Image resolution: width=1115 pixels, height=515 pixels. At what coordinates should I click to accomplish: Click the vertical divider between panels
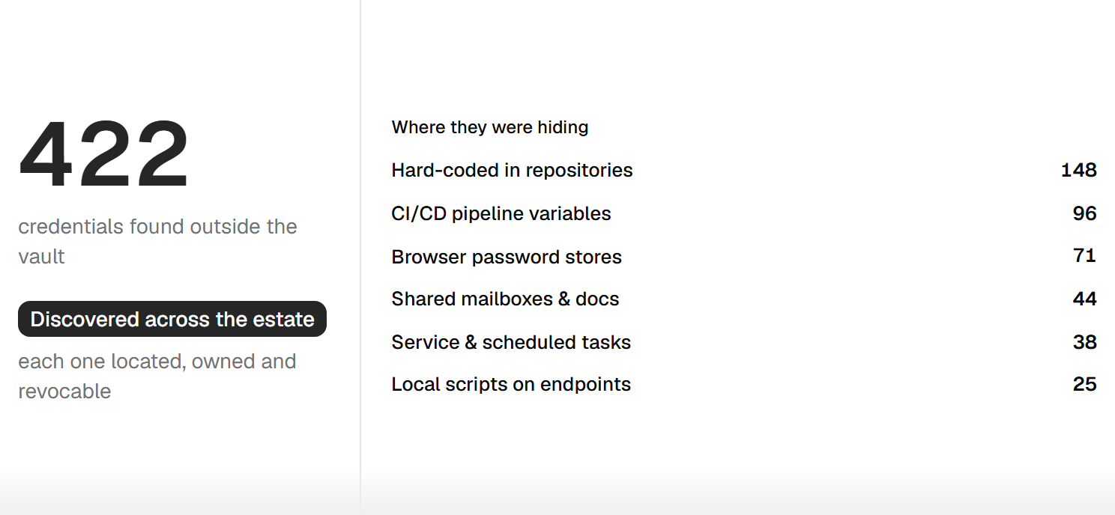(x=360, y=257)
